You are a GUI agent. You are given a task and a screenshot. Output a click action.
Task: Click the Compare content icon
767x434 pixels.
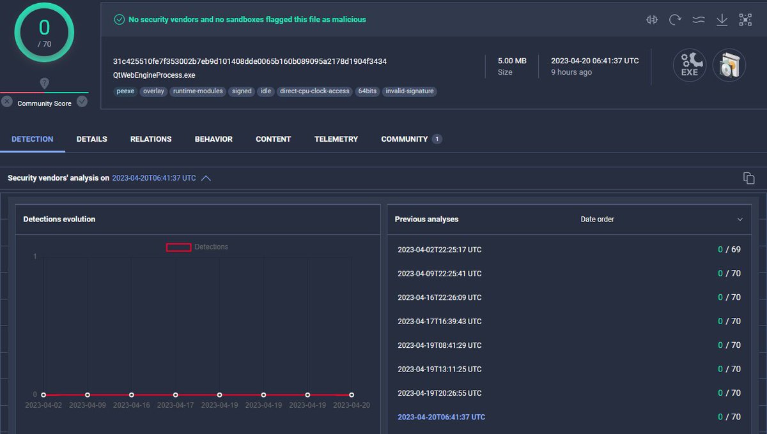[651, 20]
